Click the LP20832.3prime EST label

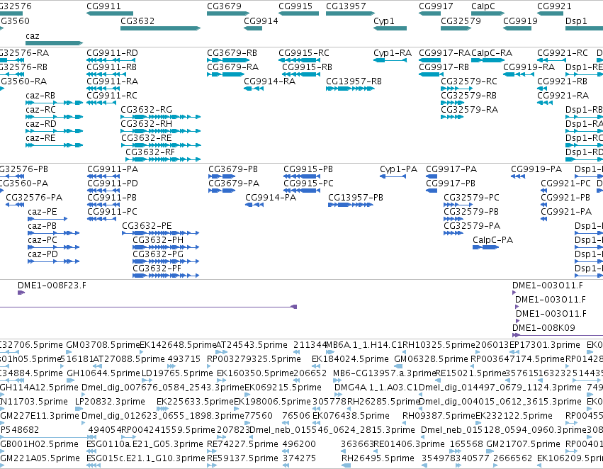[x=110, y=402]
